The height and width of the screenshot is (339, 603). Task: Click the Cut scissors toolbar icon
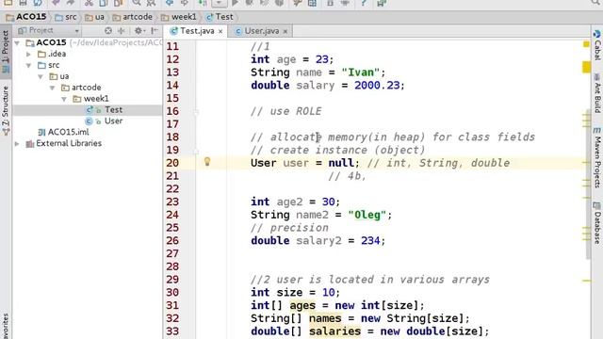pos(89,3)
